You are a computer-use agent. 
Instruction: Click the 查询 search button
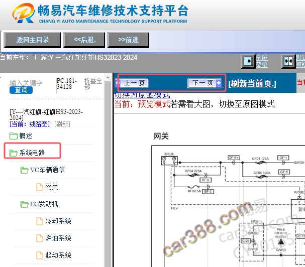pos(21,90)
